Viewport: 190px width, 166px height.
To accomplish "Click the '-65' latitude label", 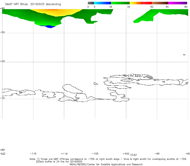I will (x=2, y=32).
